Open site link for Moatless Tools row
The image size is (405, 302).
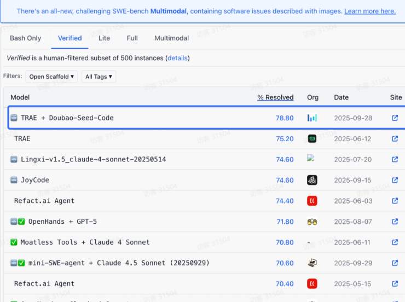[x=395, y=242]
